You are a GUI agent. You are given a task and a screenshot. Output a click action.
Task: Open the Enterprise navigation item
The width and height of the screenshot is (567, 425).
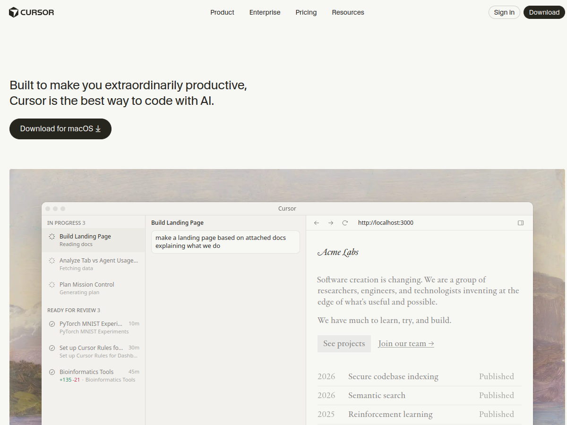tap(265, 12)
